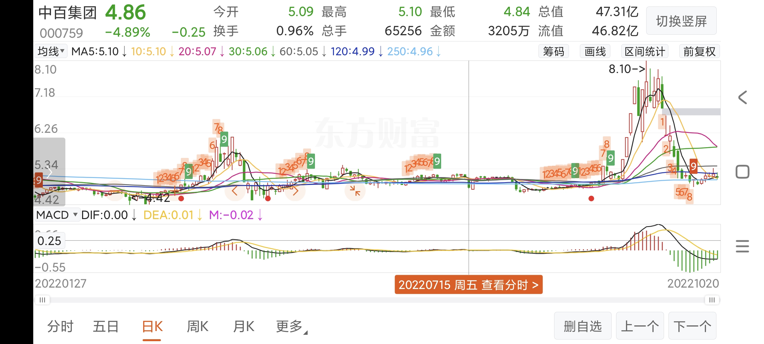Switch to the 分时 tab
The image size is (764, 344).
pyautogui.click(x=60, y=327)
